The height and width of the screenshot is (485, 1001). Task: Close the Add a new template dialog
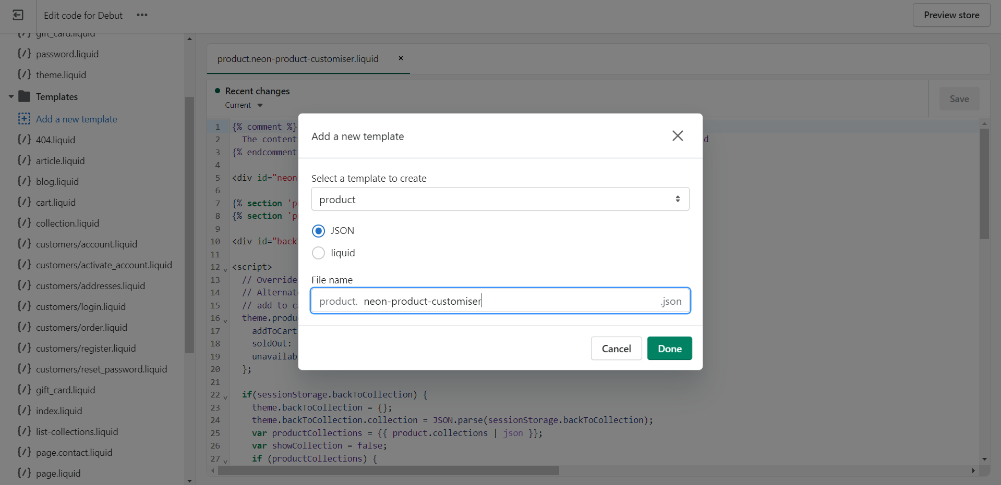pyautogui.click(x=677, y=136)
